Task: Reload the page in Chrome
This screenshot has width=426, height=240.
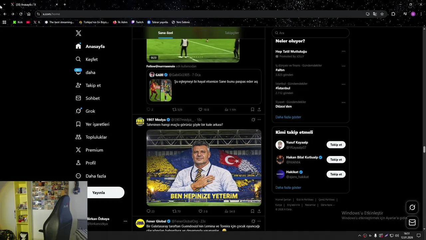Action: [21, 14]
